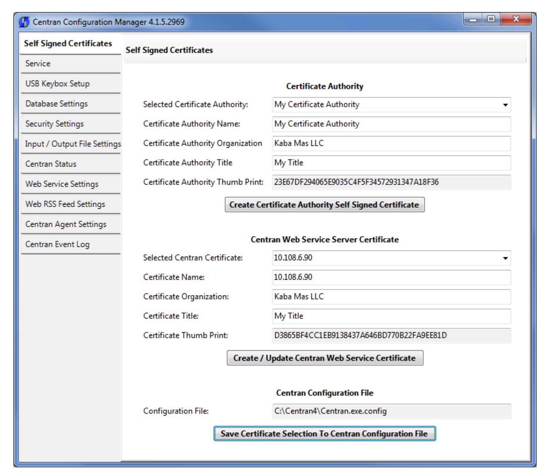Viewport: 545px width, 476px height.
Task: Click the 'Certificate Name:' label
Action: coord(174,277)
